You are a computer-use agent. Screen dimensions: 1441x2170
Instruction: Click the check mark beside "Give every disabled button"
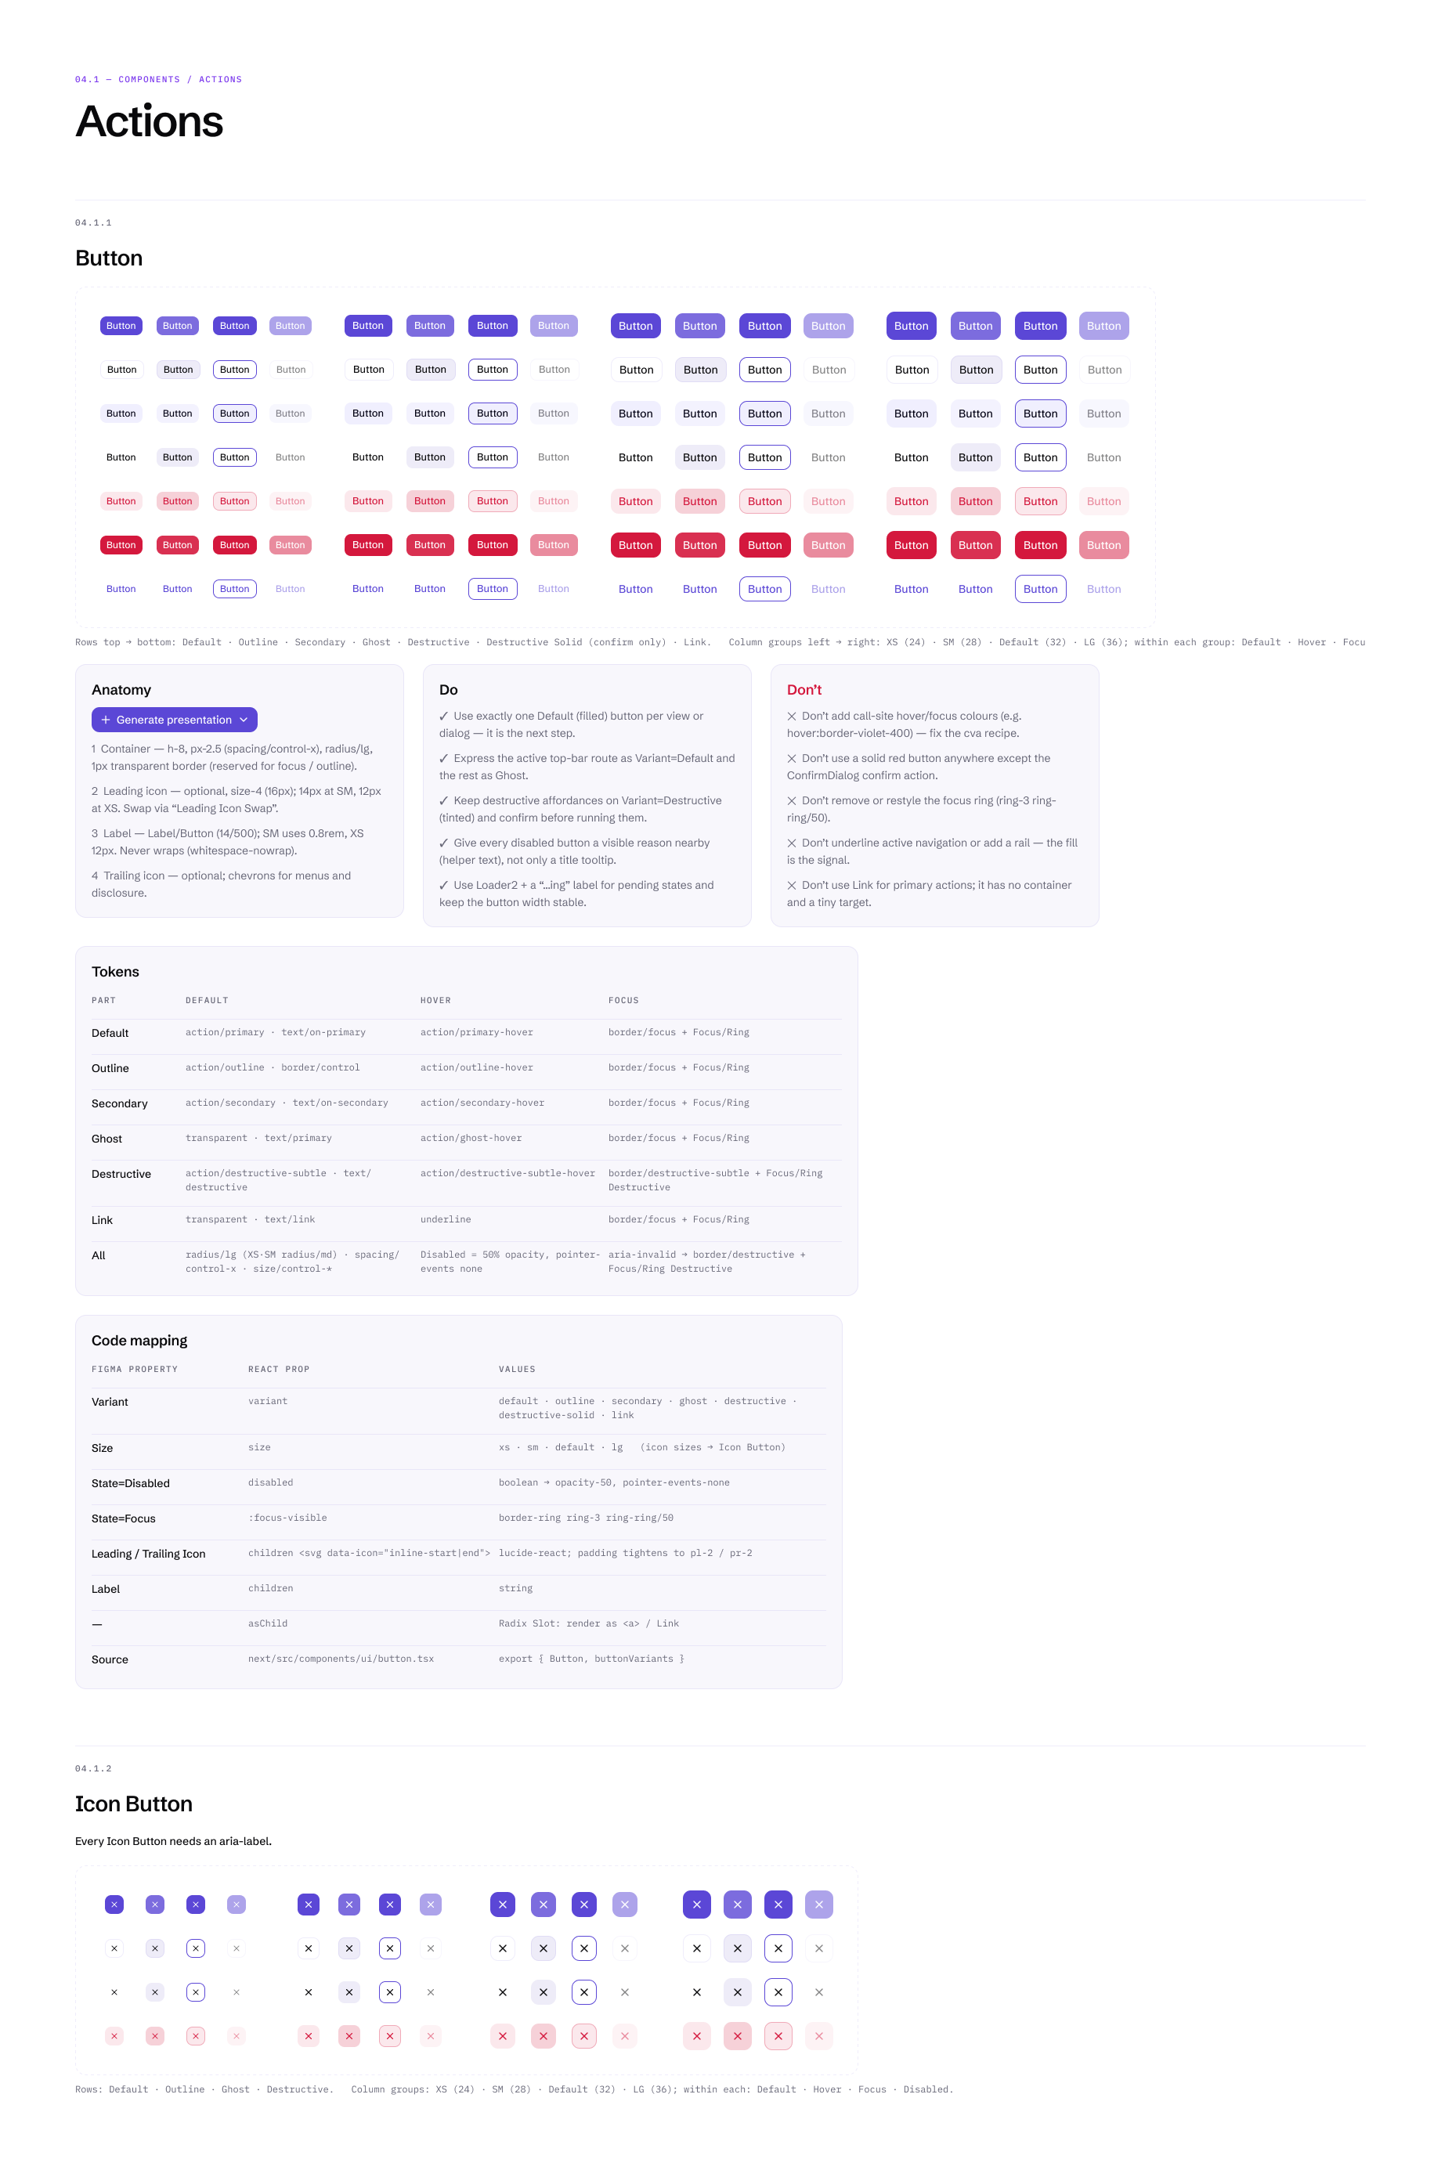(x=444, y=843)
